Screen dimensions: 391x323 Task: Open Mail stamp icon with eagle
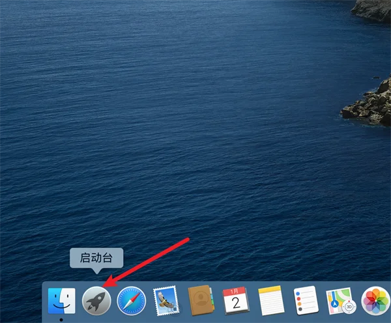(166, 301)
